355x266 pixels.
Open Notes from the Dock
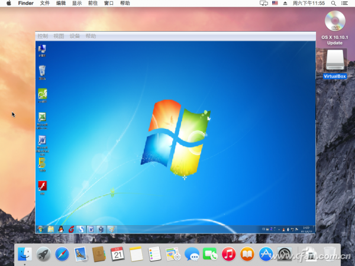(136, 254)
